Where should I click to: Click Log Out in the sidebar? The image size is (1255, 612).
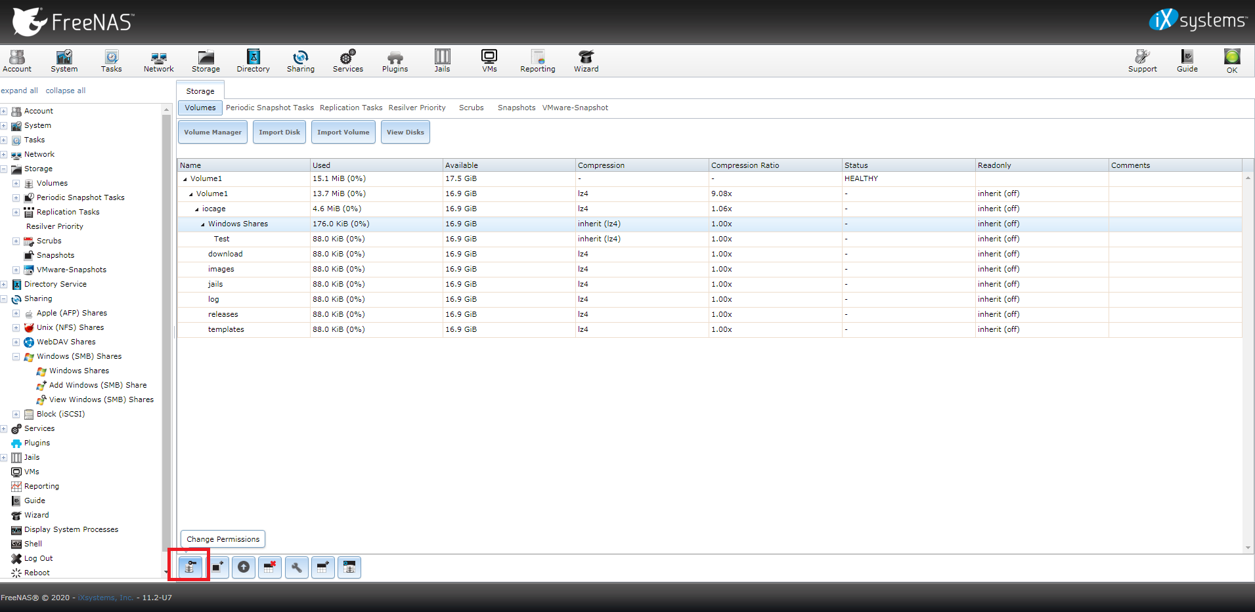(x=38, y=559)
